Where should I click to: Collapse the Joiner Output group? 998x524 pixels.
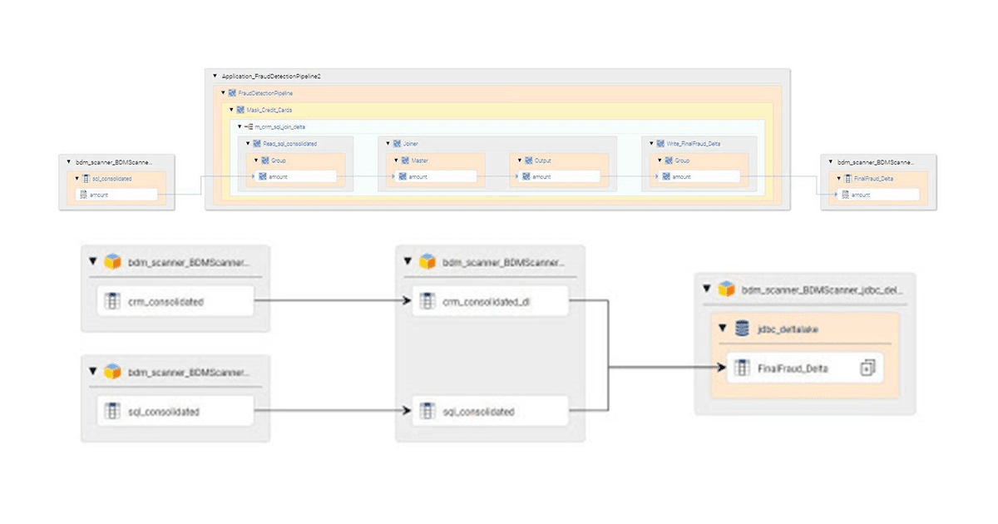(x=520, y=161)
